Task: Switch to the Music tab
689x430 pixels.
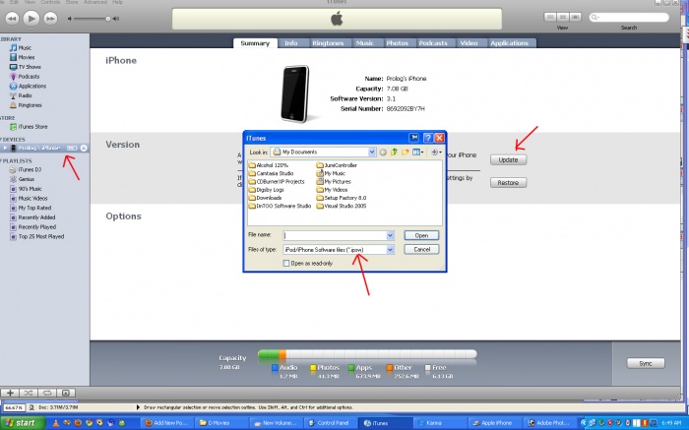Action: [365, 43]
